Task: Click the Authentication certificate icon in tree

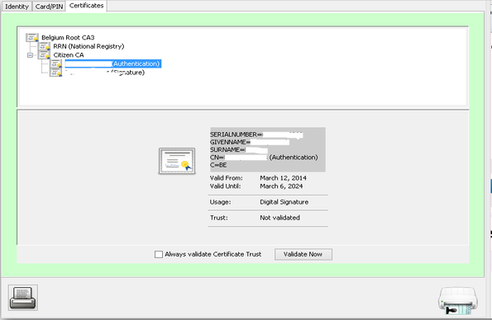Action: click(56, 64)
